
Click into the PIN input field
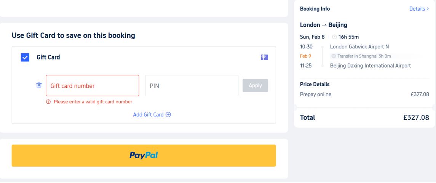pyautogui.click(x=192, y=85)
